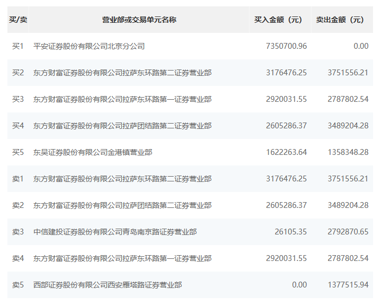The width and height of the screenshot is (381, 305).
Task: Select 西部证券股份有限公司西安雁塔路证券营业部
Action: 108,285
